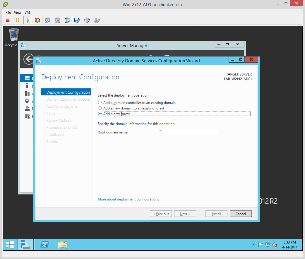305x259 pixels.
Task: Take a snapshot of the virtual machine
Action: click(x=47, y=20)
